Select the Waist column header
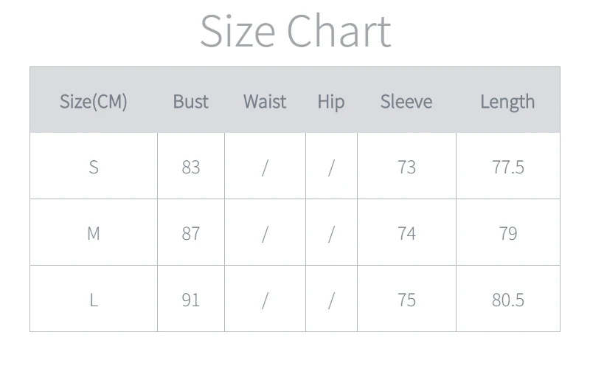The height and width of the screenshot is (369, 590). [x=265, y=101]
